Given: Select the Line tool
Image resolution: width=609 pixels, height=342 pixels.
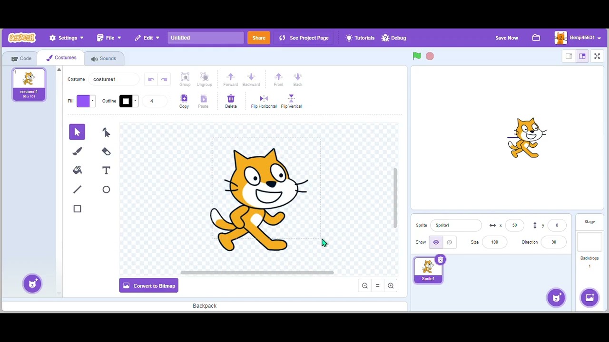Looking at the screenshot, I should click(x=77, y=190).
